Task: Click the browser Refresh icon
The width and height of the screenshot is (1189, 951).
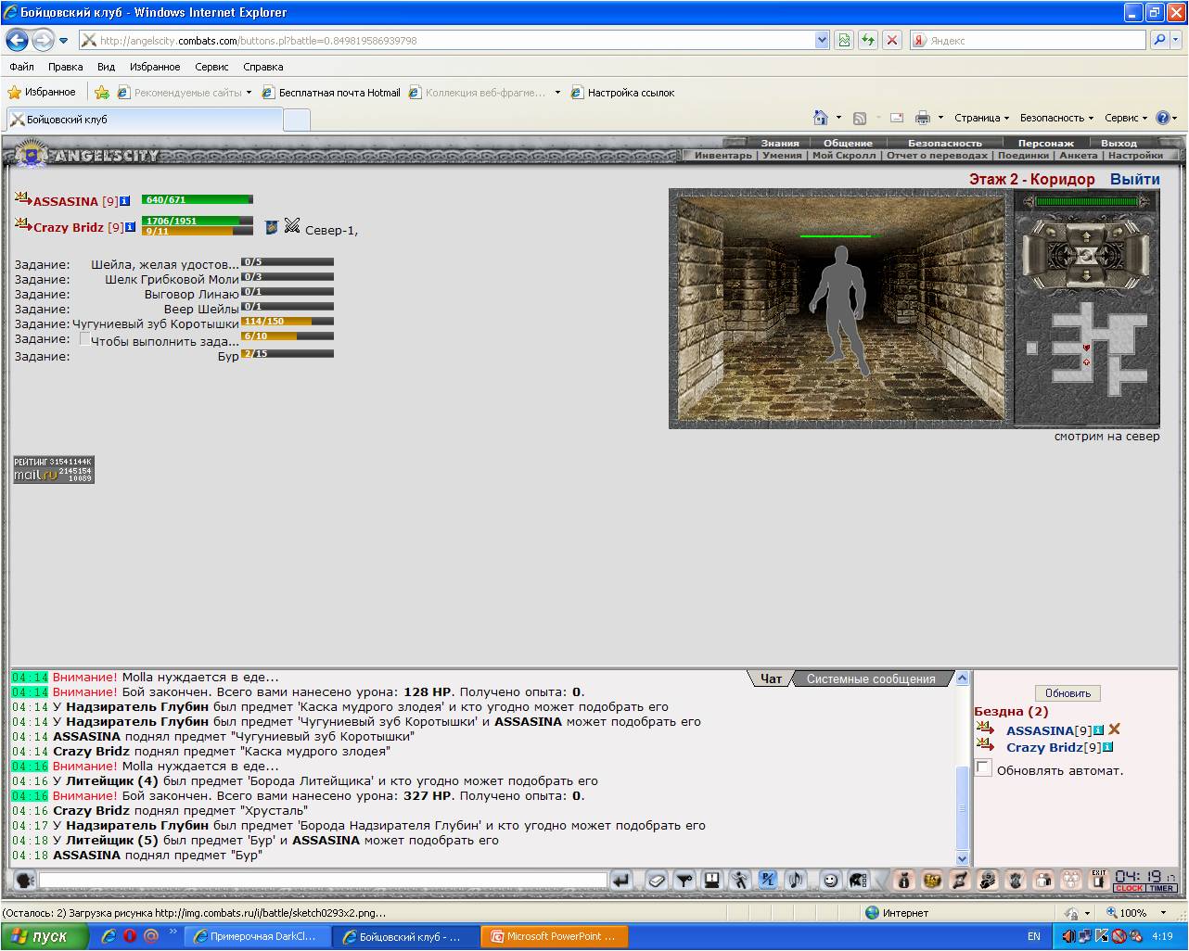Action: tap(867, 40)
